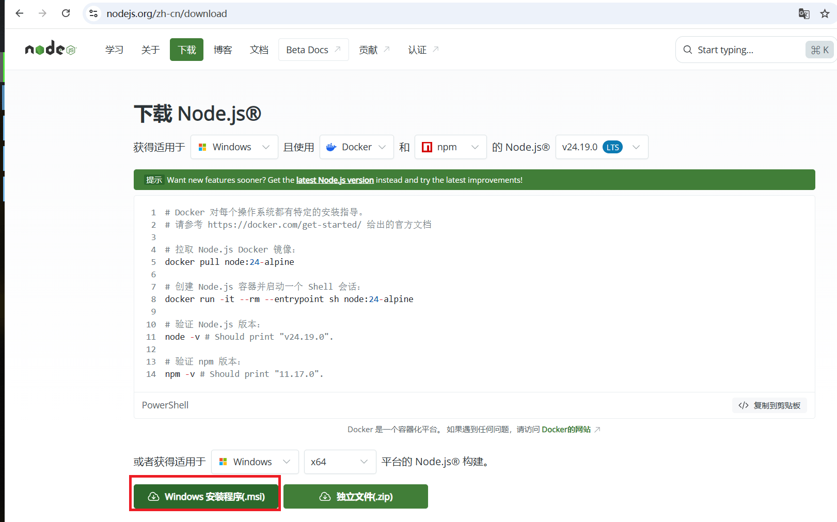Open the x64 architecture dropdown
Screen dimensions: 837x522
point(340,462)
